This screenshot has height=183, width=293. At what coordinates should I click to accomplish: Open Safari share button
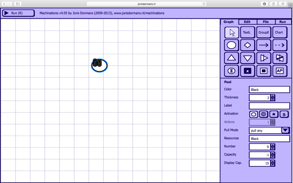point(274,4)
